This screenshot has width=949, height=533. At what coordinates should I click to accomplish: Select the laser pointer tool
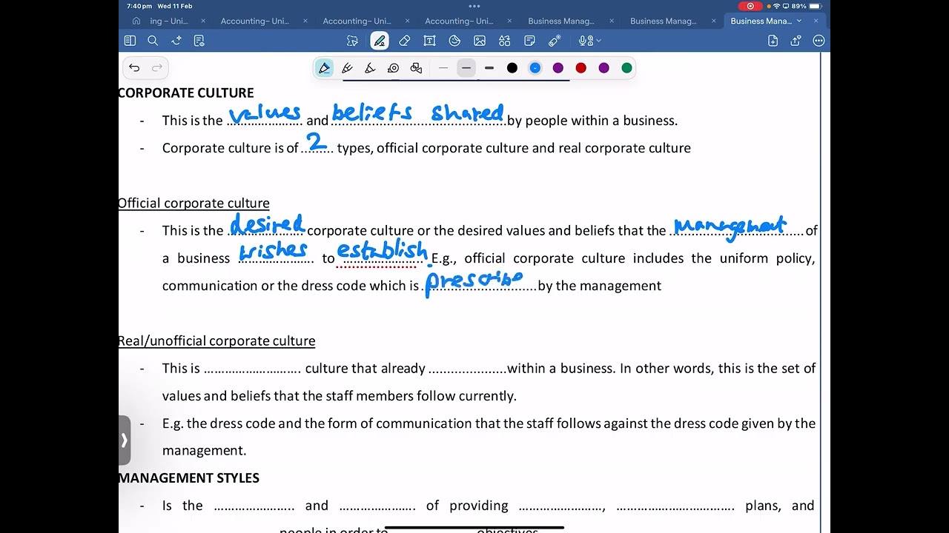555,41
